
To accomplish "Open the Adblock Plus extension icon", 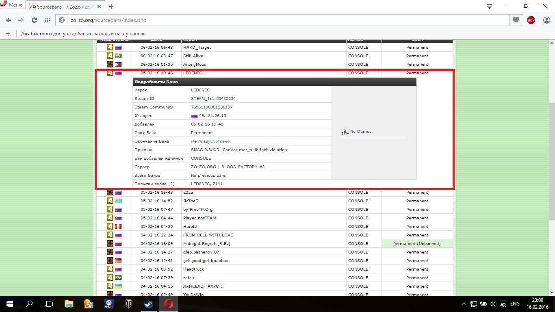I will tap(531, 20).
